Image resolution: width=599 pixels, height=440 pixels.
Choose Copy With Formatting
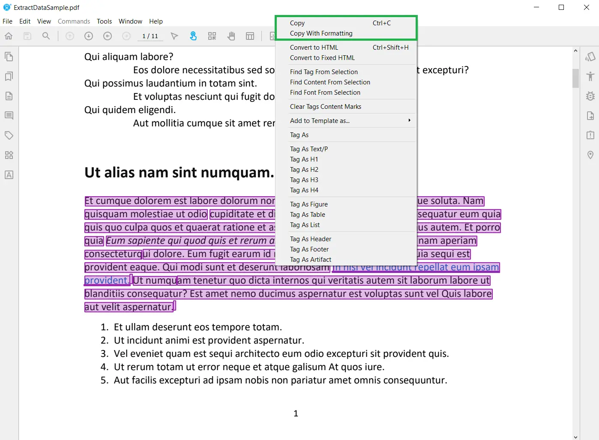(346, 33)
